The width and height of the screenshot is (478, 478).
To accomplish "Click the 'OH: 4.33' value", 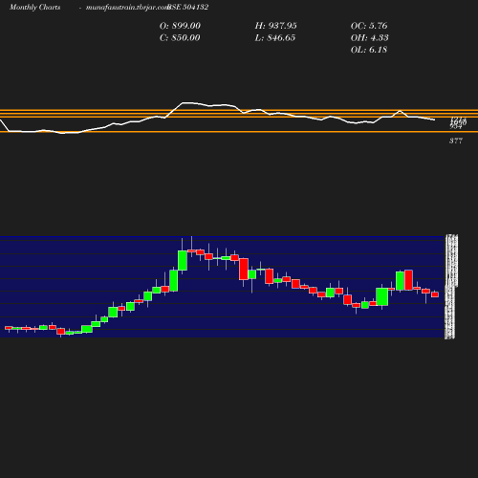I will coord(370,38).
